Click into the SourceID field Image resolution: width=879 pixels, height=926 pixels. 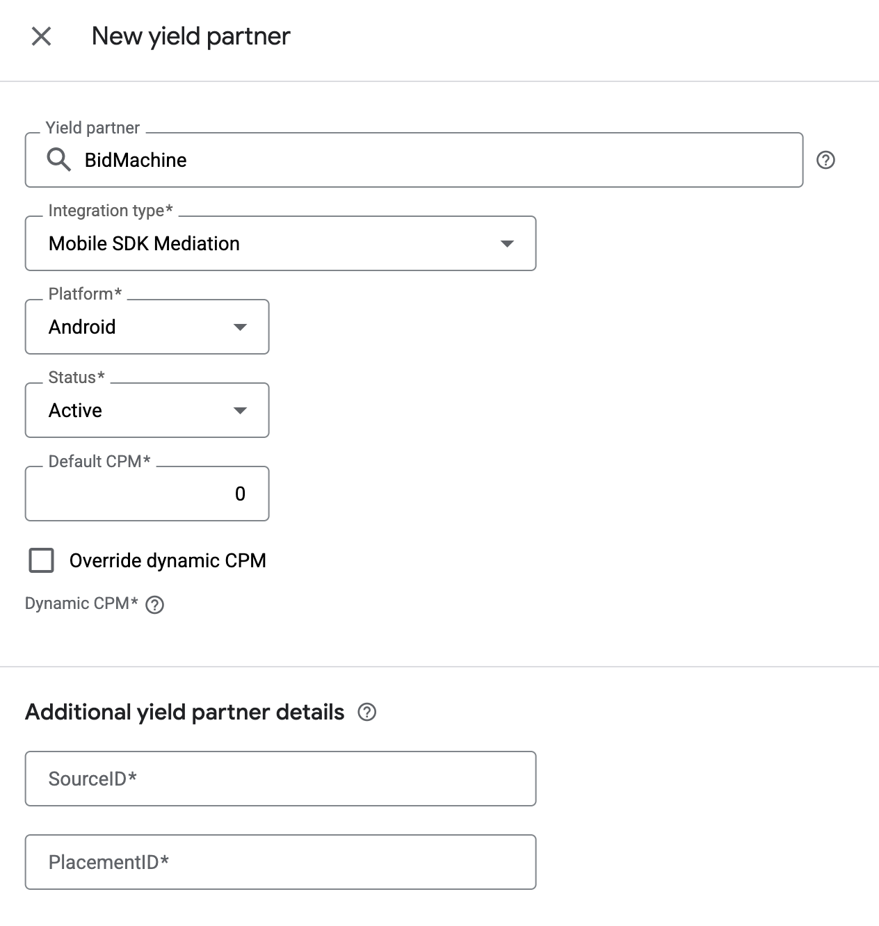[x=280, y=779]
